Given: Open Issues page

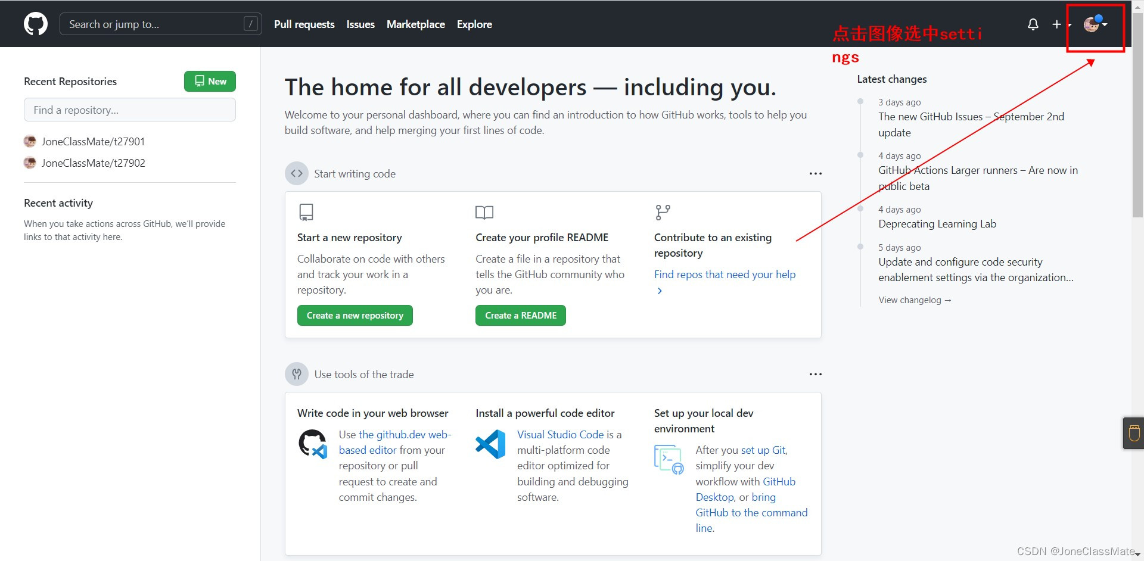Looking at the screenshot, I should [x=360, y=24].
